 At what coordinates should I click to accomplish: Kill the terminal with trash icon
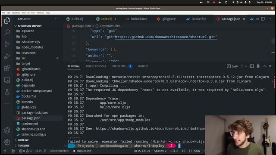pos(258,66)
